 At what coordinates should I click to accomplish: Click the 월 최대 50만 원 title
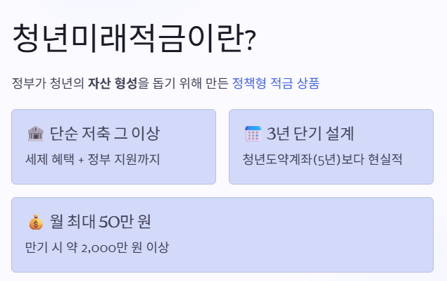[101, 222]
